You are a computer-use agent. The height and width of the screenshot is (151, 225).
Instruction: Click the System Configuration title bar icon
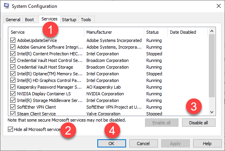pyautogui.click(x=7, y=6)
